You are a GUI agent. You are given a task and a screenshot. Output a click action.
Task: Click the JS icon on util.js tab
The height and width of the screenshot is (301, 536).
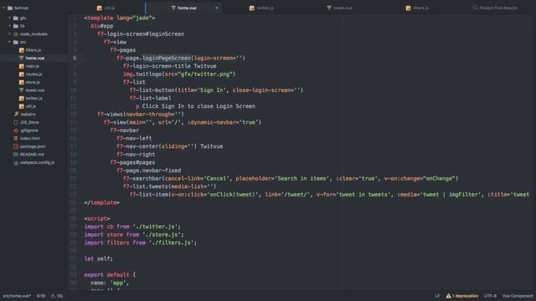[99, 8]
